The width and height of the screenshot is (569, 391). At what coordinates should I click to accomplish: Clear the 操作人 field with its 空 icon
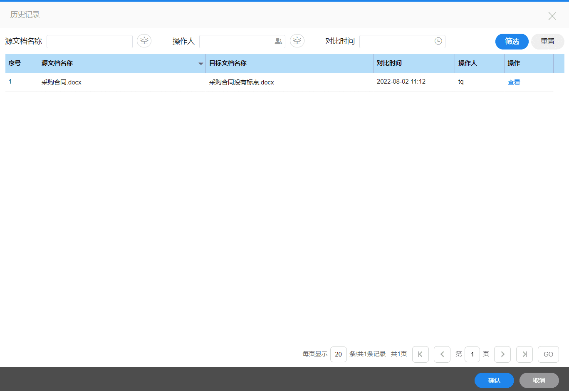[x=297, y=41]
